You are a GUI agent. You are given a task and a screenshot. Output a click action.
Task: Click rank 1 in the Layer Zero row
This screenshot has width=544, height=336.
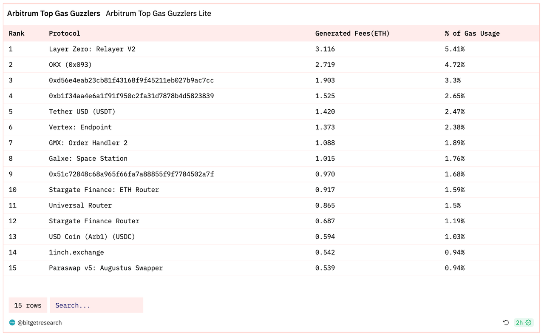tap(11, 49)
